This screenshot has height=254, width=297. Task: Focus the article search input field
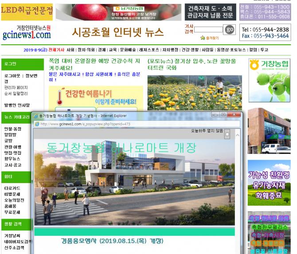[x=208, y=30]
